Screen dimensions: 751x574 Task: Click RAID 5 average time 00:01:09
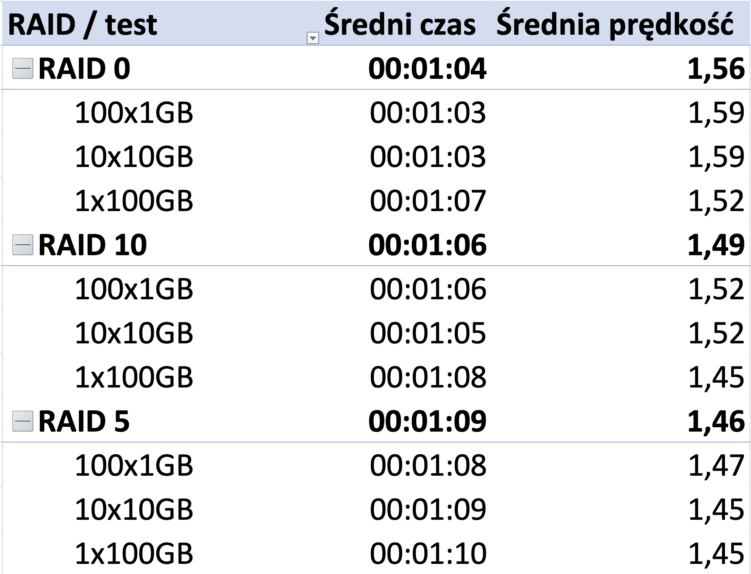[428, 421]
